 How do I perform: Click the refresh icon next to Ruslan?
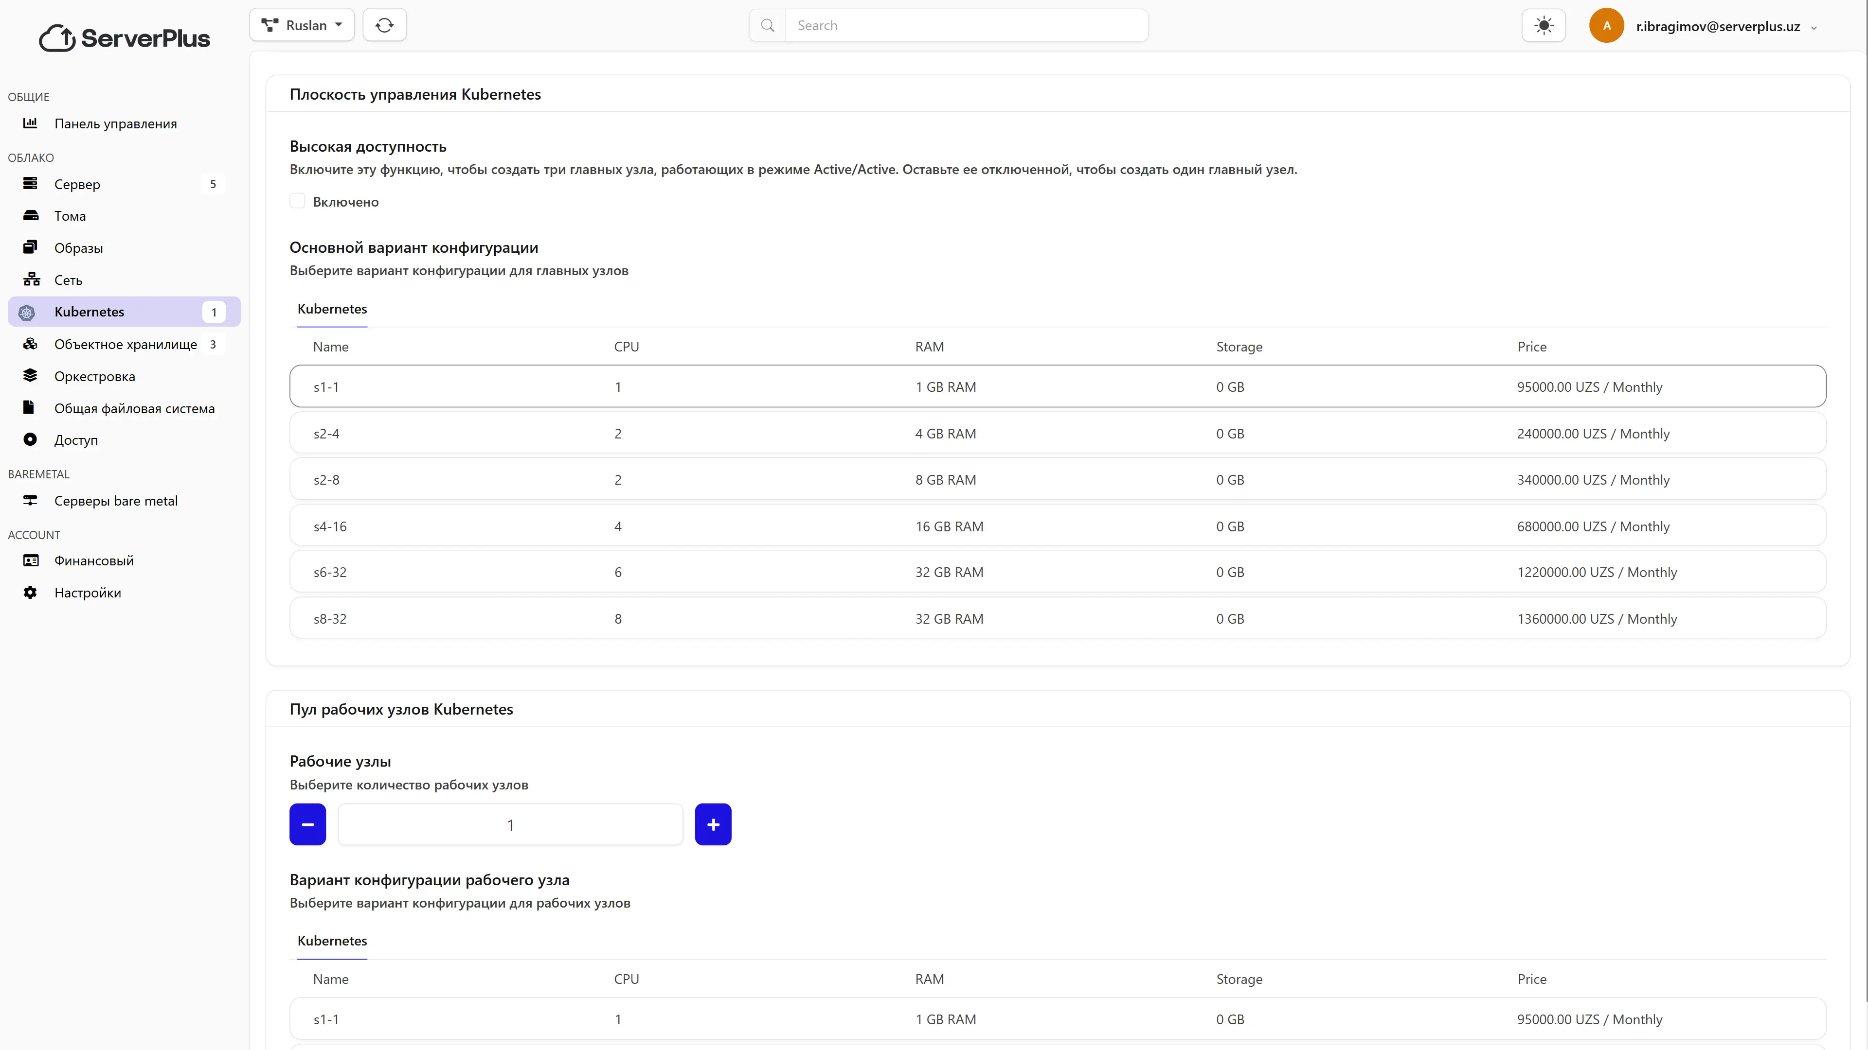(384, 25)
